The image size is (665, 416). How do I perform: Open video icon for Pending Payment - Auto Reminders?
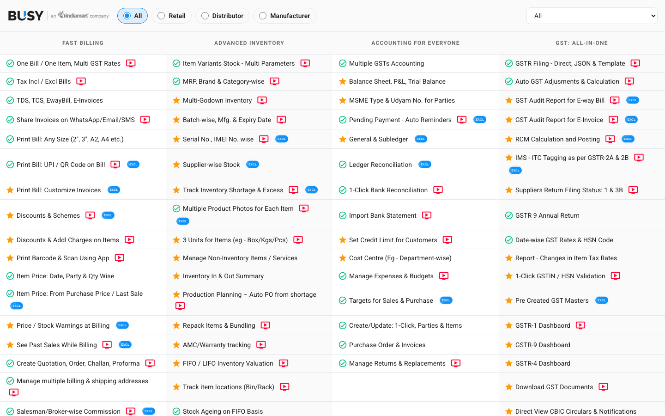coord(462,120)
